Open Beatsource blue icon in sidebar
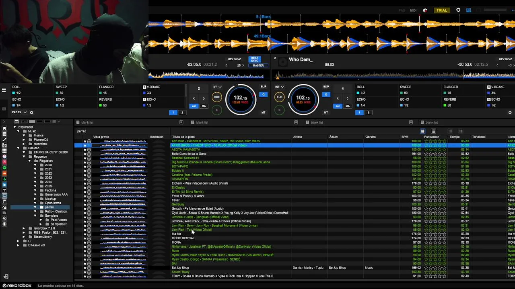The height and width of the screenshot is (289, 515). [4, 184]
